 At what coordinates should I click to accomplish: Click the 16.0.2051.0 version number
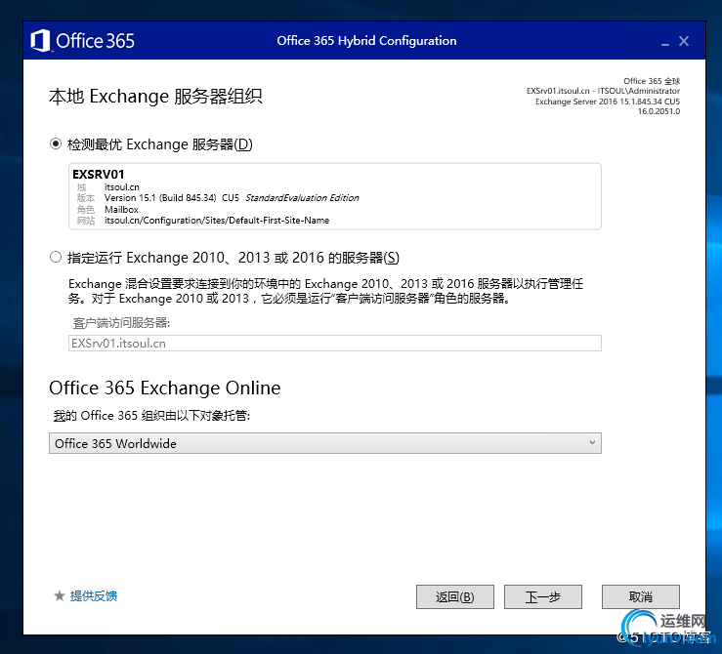[x=658, y=111]
